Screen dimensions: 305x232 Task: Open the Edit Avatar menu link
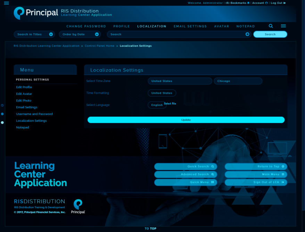24,94
